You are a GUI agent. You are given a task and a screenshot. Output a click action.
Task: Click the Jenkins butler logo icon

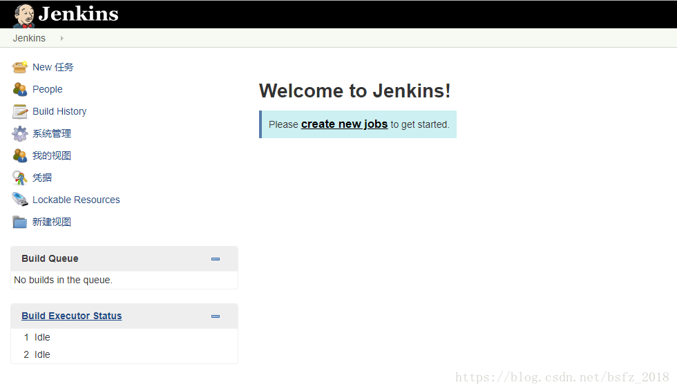(23, 16)
